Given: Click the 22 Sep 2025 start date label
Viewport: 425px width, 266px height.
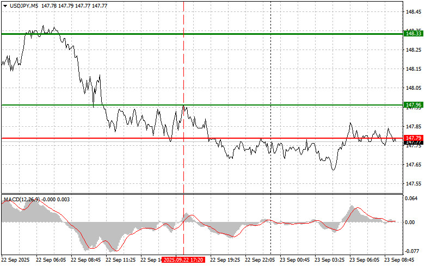Looking at the screenshot, I should point(16,260).
